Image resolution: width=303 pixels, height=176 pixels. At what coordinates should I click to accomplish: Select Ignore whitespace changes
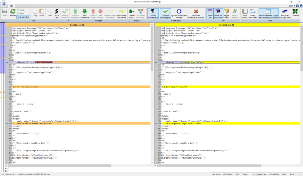[179, 13]
